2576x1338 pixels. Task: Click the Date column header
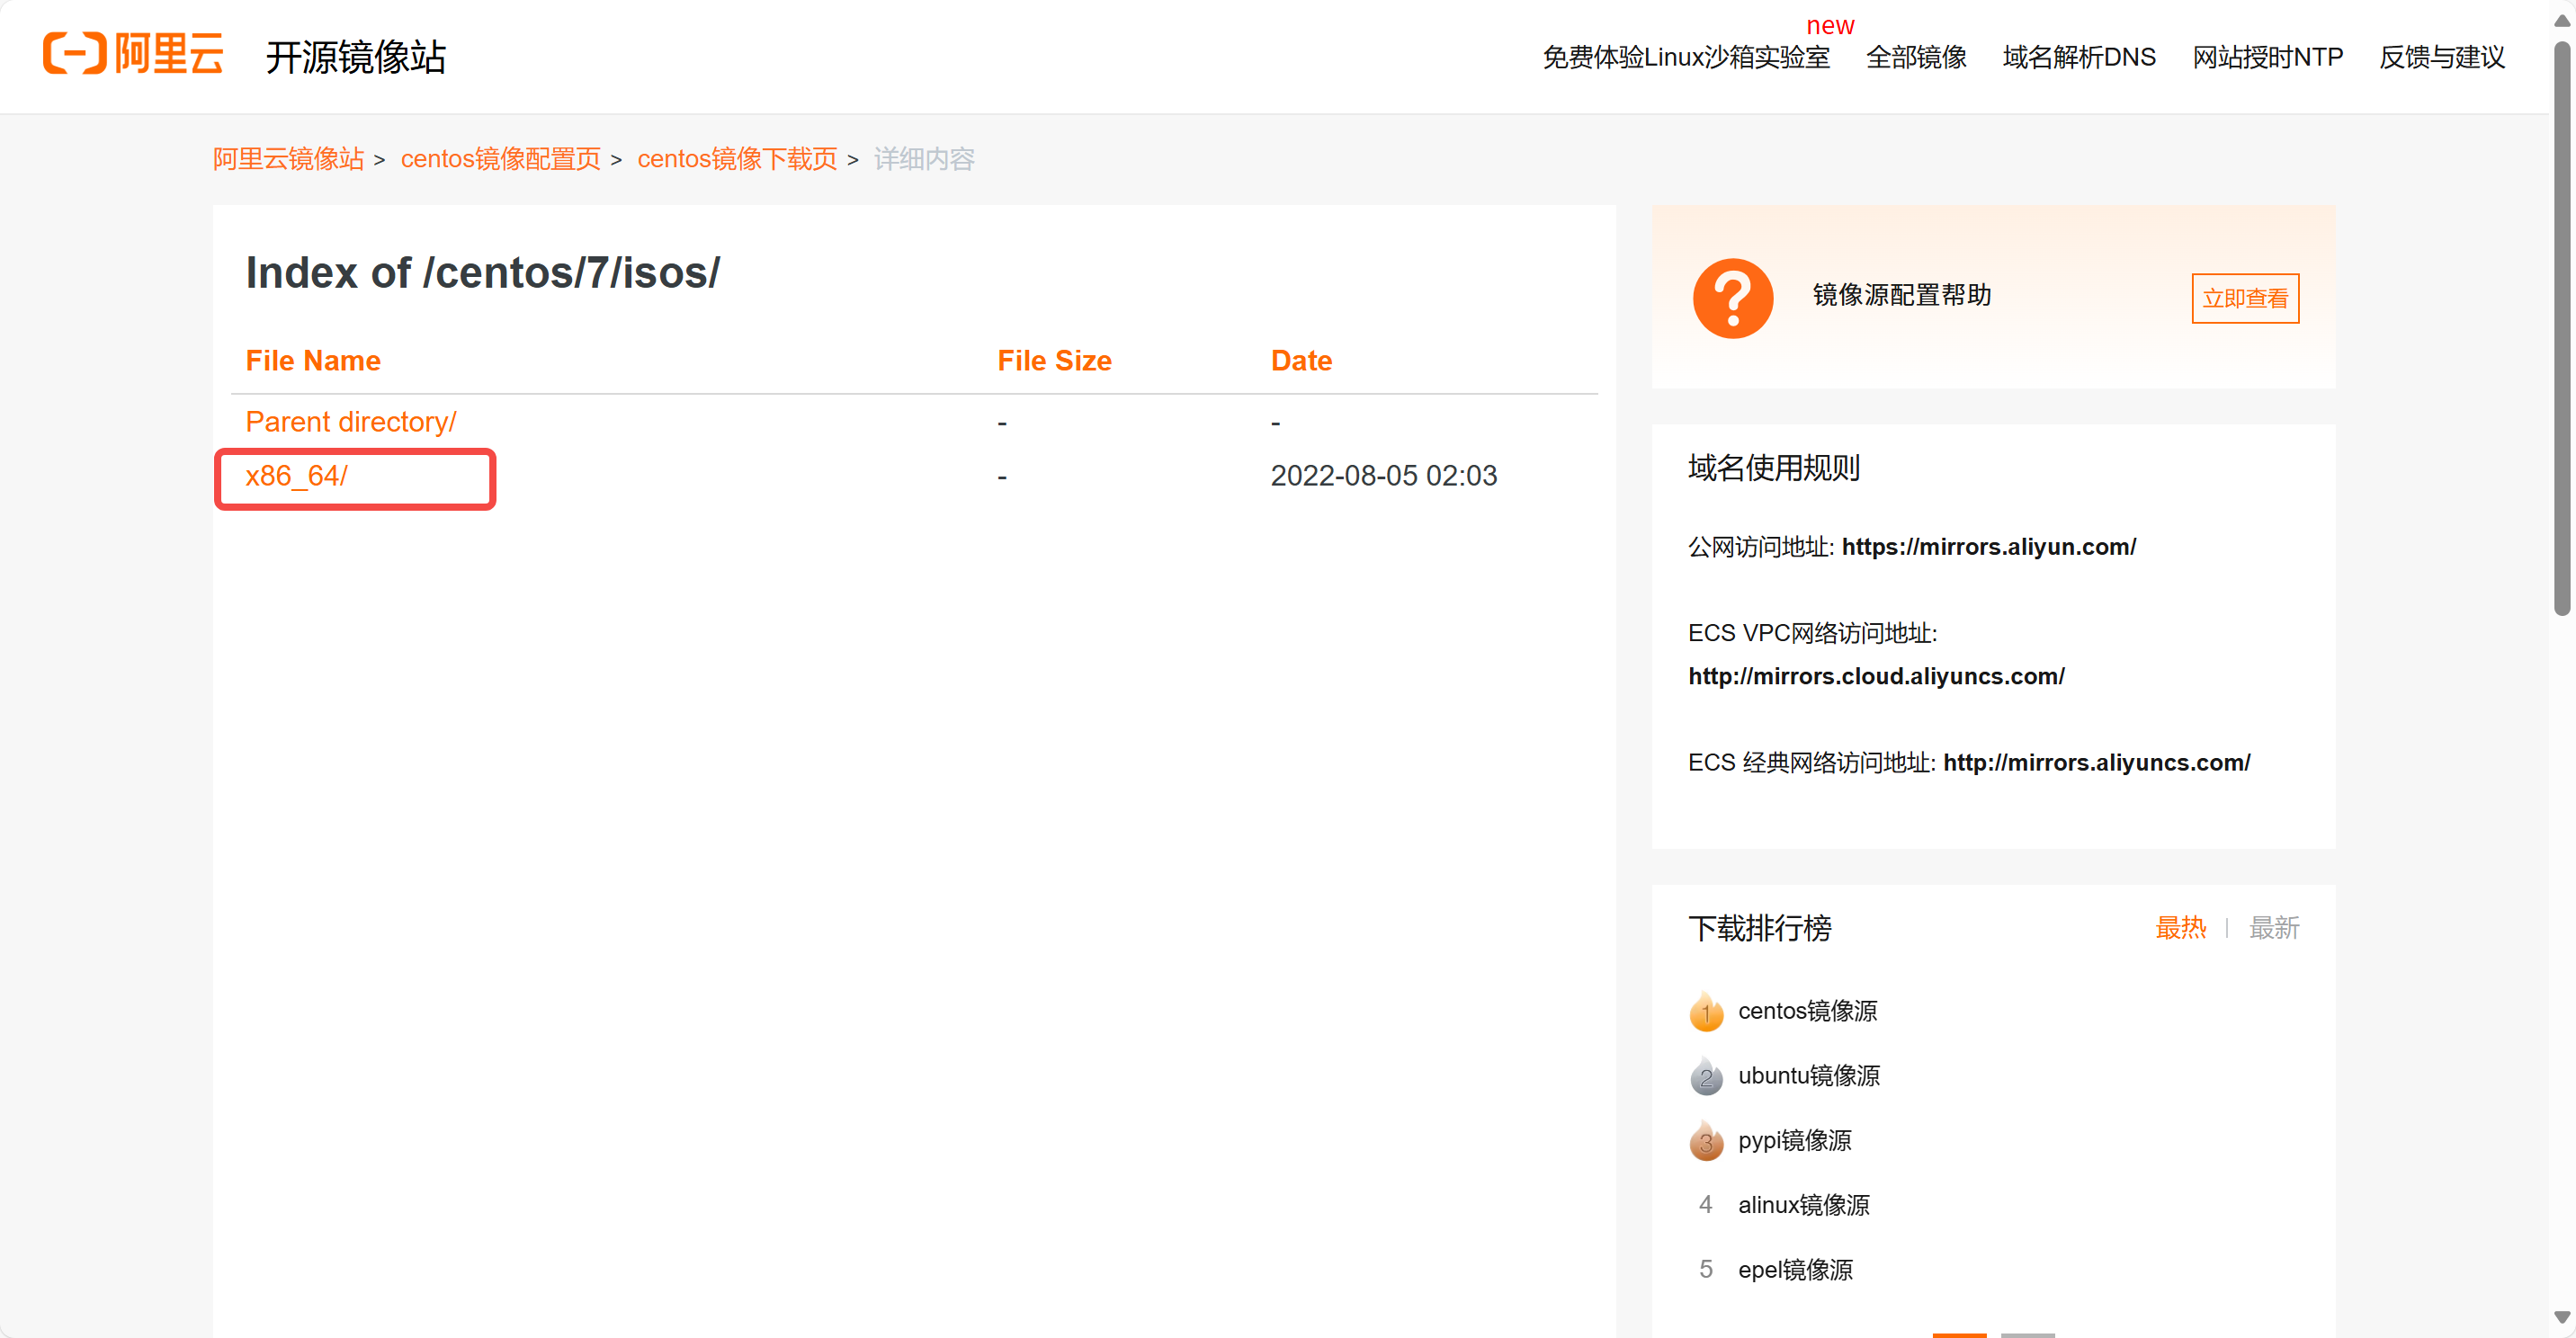[1301, 361]
